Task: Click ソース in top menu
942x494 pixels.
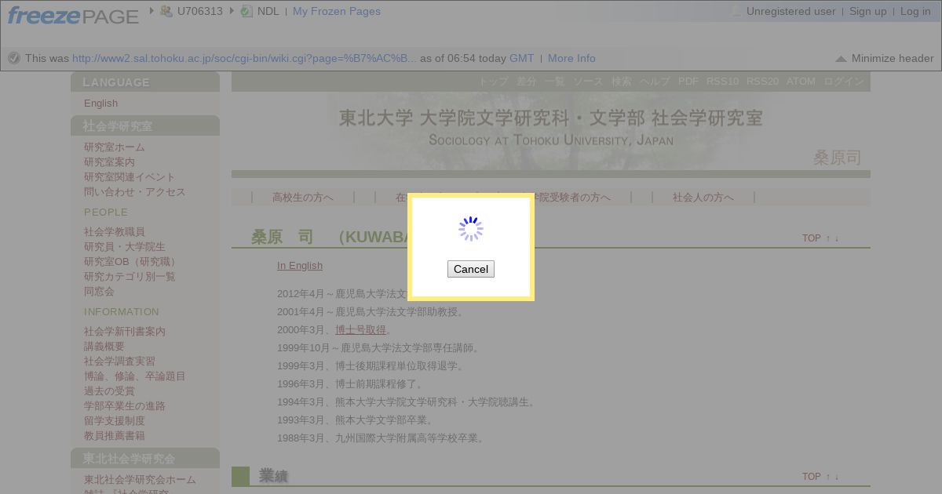Action: pyautogui.click(x=588, y=82)
